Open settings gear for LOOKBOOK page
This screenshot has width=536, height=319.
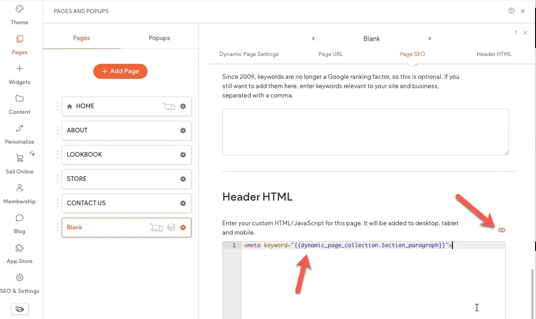click(x=183, y=155)
